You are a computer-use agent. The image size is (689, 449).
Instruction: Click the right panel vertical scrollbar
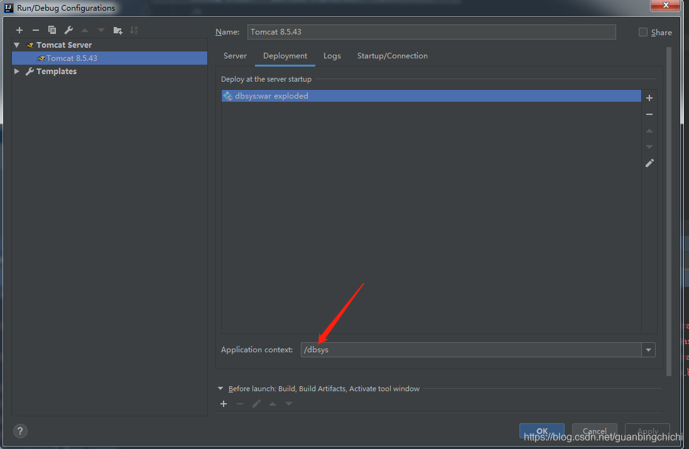(669, 211)
